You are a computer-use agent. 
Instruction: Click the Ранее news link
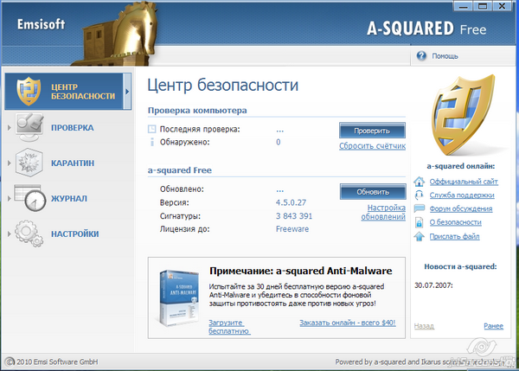pyautogui.click(x=494, y=326)
